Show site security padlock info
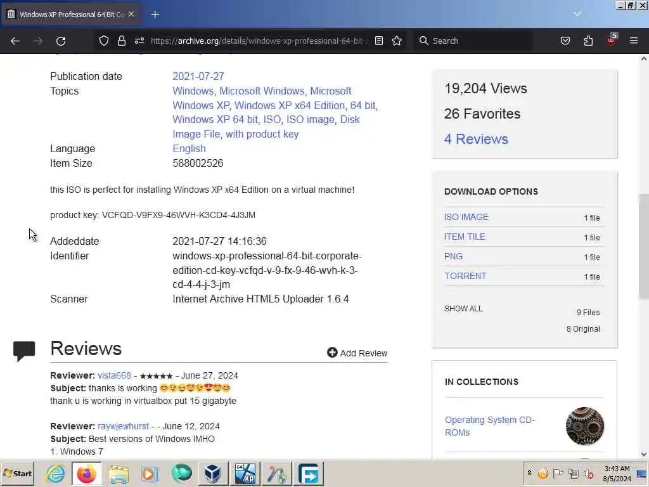649x487 pixels. pos(121,41)
